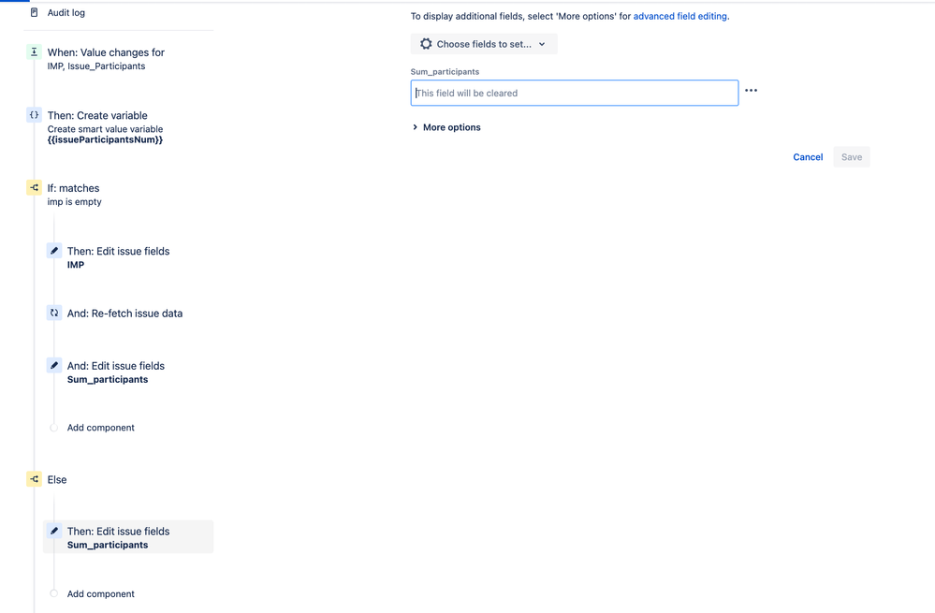Click into the Sum_participants input field

pyautogui.click(x=574, y=93)
